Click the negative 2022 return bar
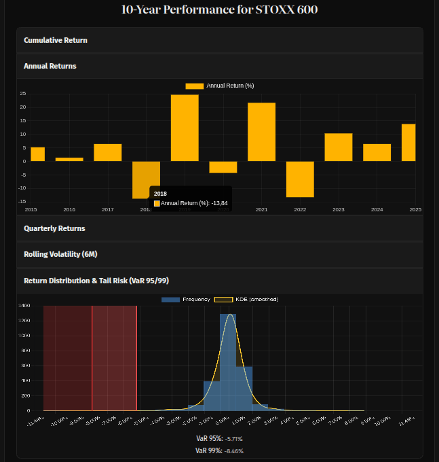439x462 pixels. (300, 179)
